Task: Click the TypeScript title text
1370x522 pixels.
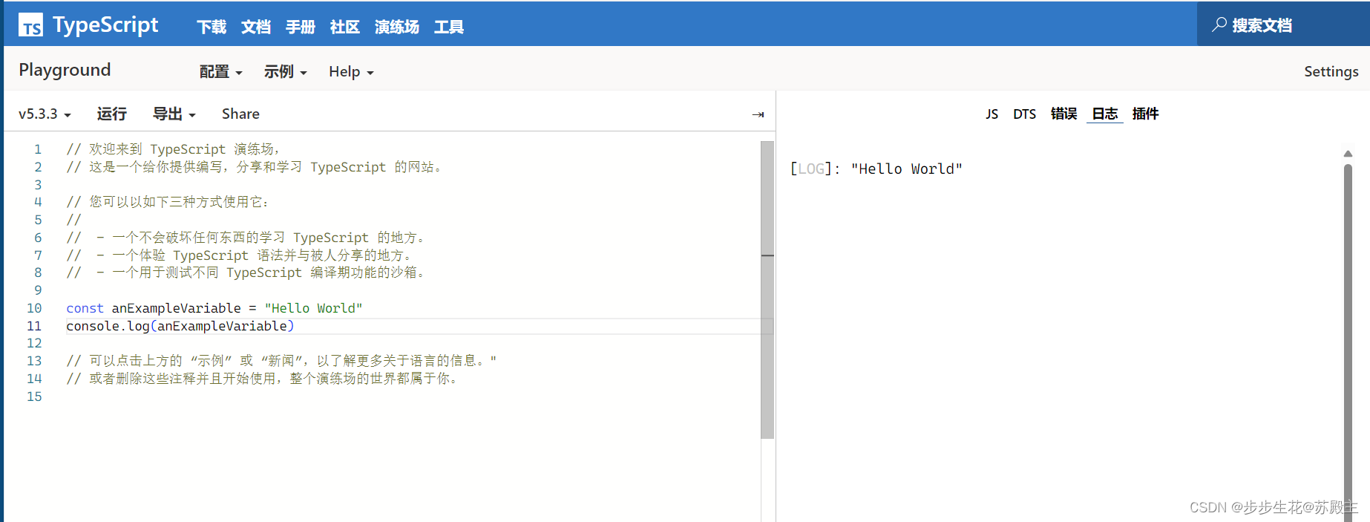Action: [105, 25]
